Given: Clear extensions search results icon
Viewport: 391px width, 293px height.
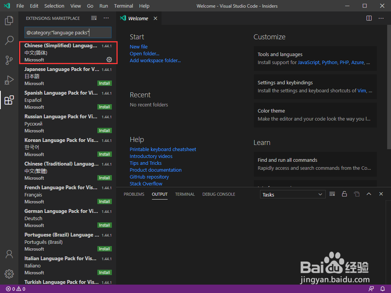Looking at the screenshot, I should [x=94, y=18].
